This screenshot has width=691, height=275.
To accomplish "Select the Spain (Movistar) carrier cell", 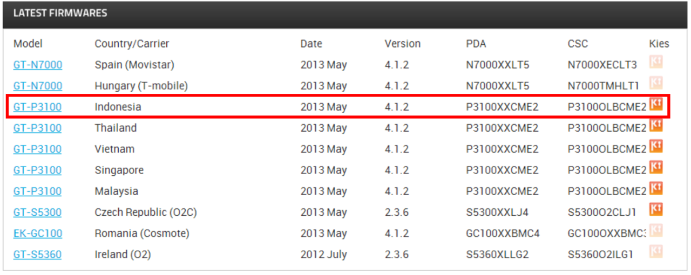I will [x=134, y=65].
